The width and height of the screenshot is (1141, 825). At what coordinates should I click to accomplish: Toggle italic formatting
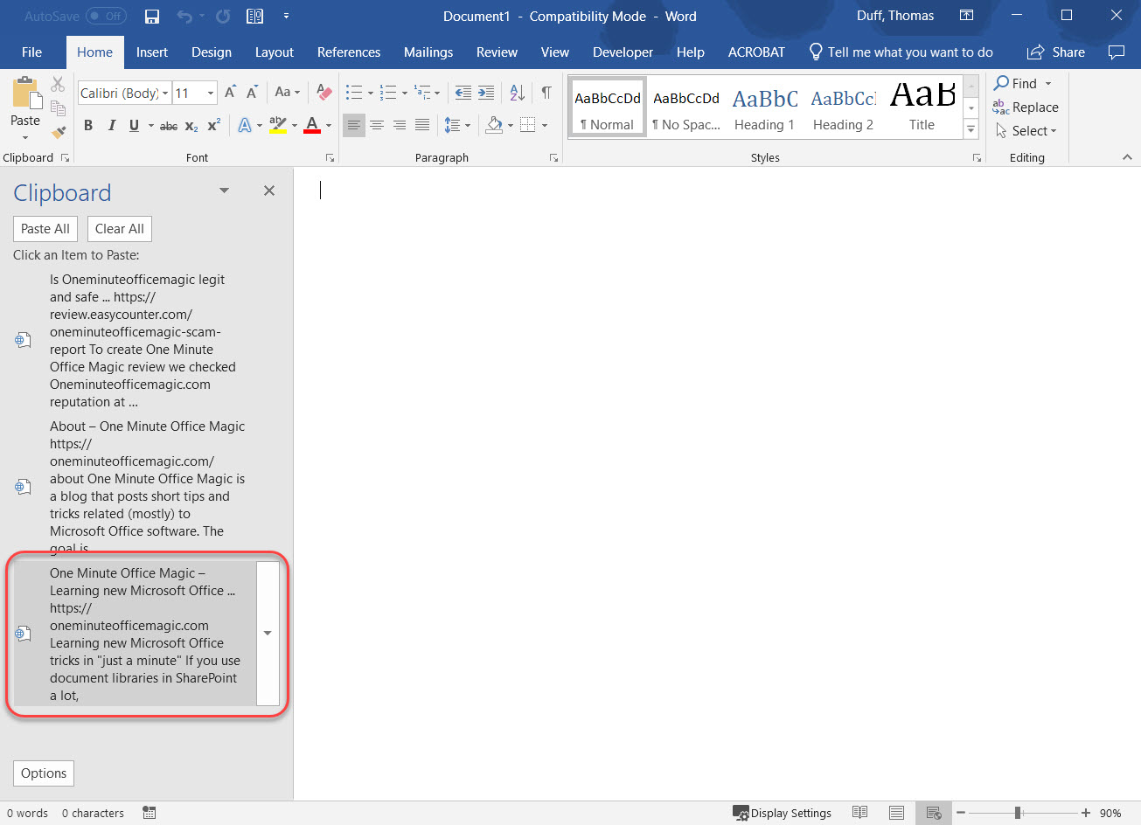pos(111,125)
